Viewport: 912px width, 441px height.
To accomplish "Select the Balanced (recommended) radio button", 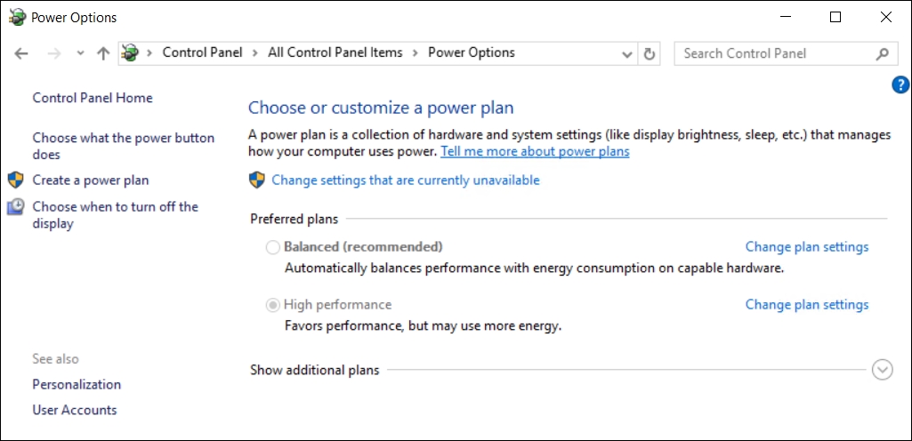I will pyautogui.click(x=273, y=247).
